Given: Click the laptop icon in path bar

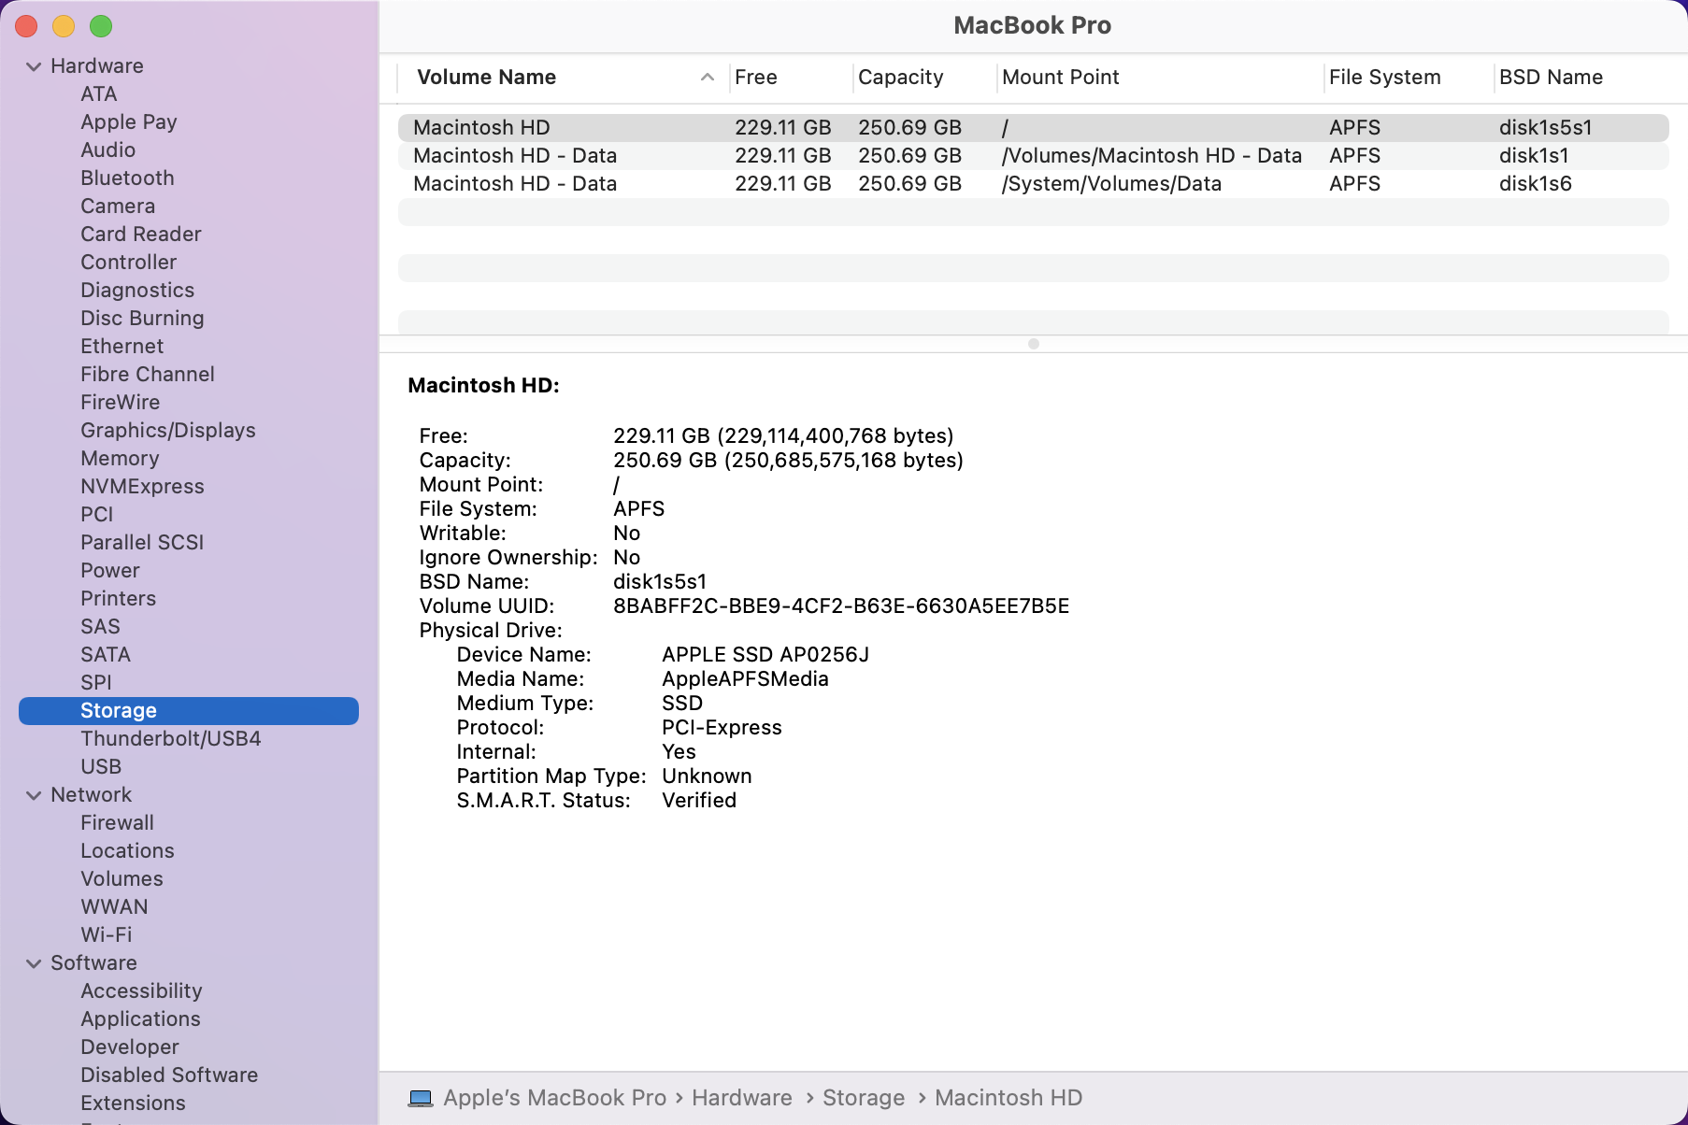Looking at the screenshot, I should 421,1098.
